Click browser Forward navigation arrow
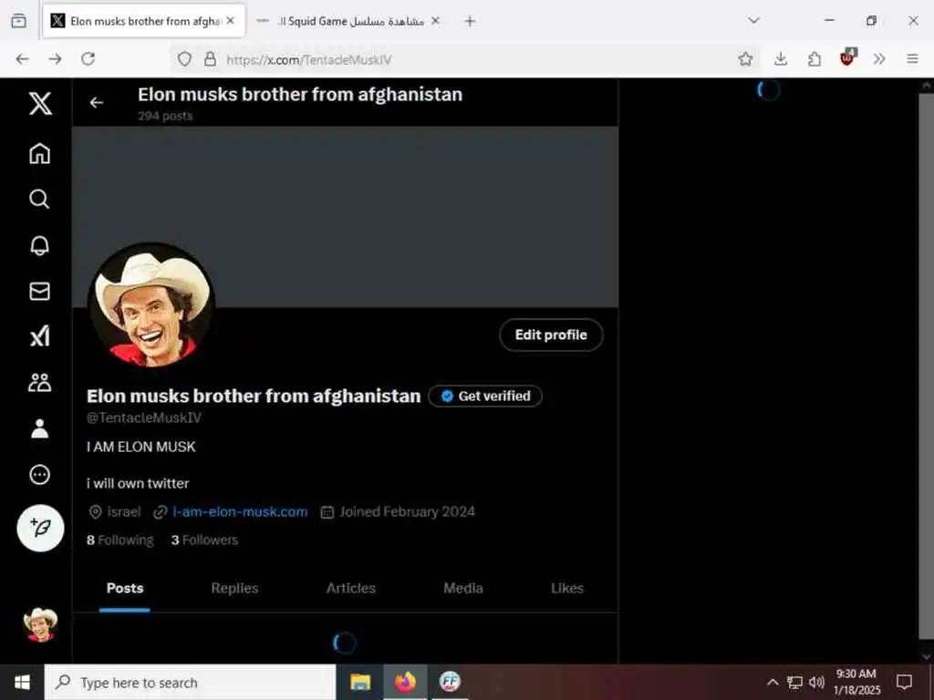 coord(56,59)
